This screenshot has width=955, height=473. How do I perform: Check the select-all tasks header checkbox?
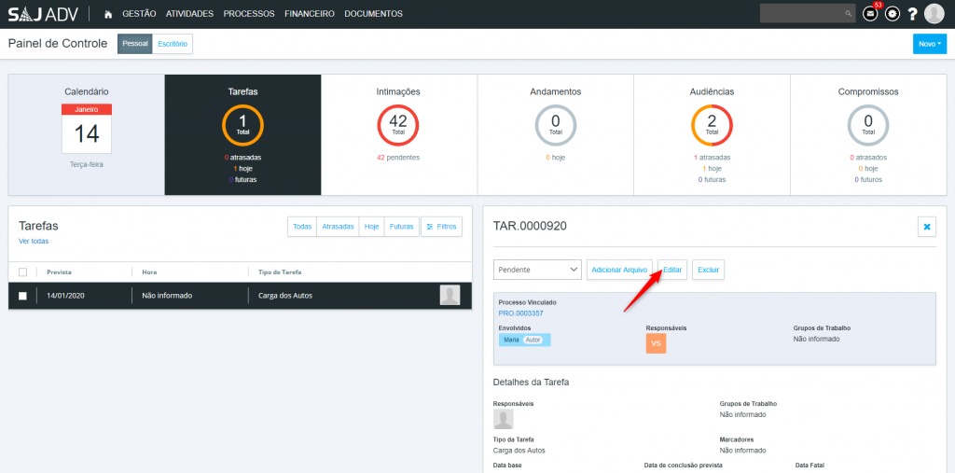pos(23,272)
